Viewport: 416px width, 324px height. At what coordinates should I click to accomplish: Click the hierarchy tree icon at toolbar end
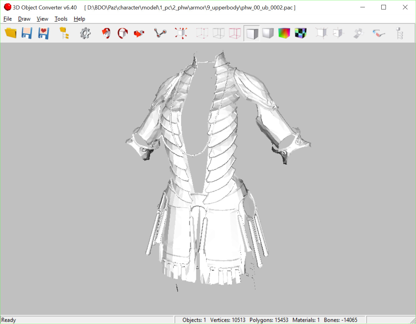point(400,33)
